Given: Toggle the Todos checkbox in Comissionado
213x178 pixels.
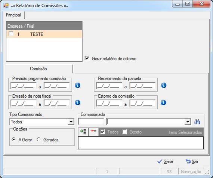Looking at the screenshot, I should 102,132.
